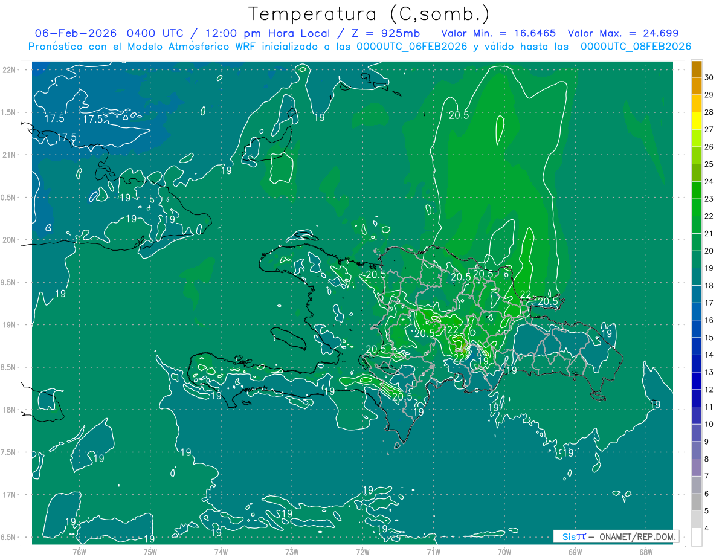The width and height of the screenshot is (725, 560).
Task: Click the model forecast description line
Action: pos(359,47)
